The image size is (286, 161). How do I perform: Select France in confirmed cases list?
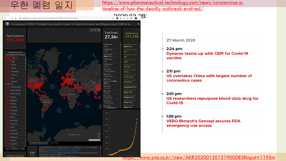coord(15,75)
